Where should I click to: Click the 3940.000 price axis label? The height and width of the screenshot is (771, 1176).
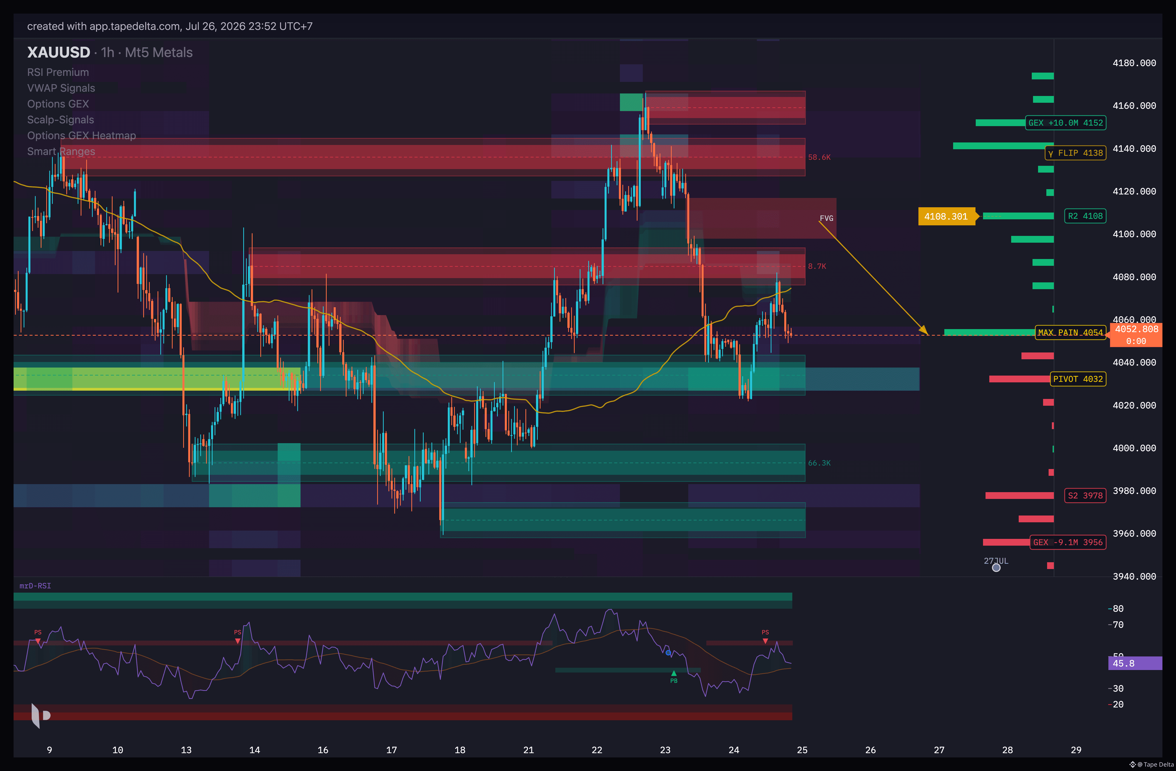click(x=1135, y=576)
